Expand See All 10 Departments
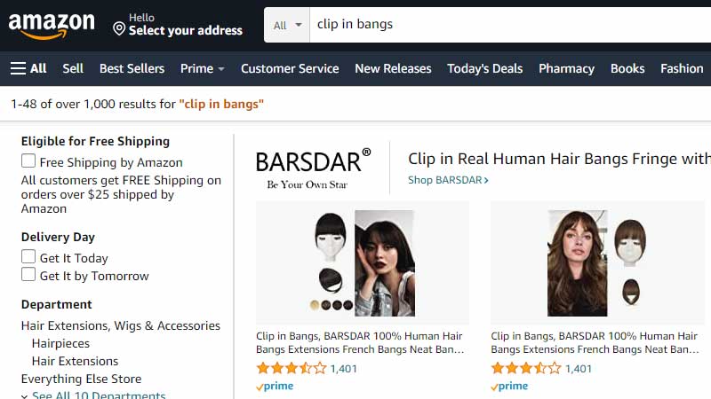This screenshot has height=399, width=711. [x=98, y=395]
